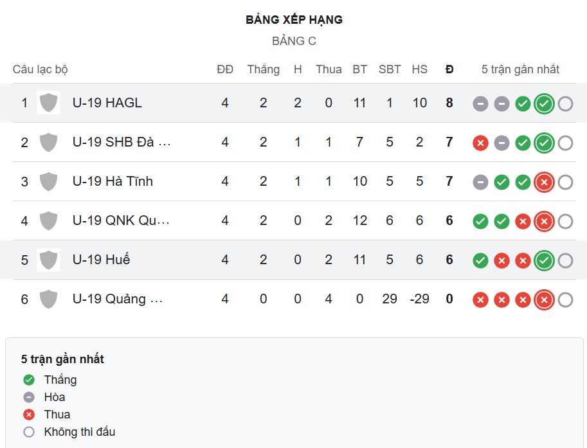Expand the shortened U-19 SHB Đà... name
Viewport: 587px width, 448px height.
point(122,143)
